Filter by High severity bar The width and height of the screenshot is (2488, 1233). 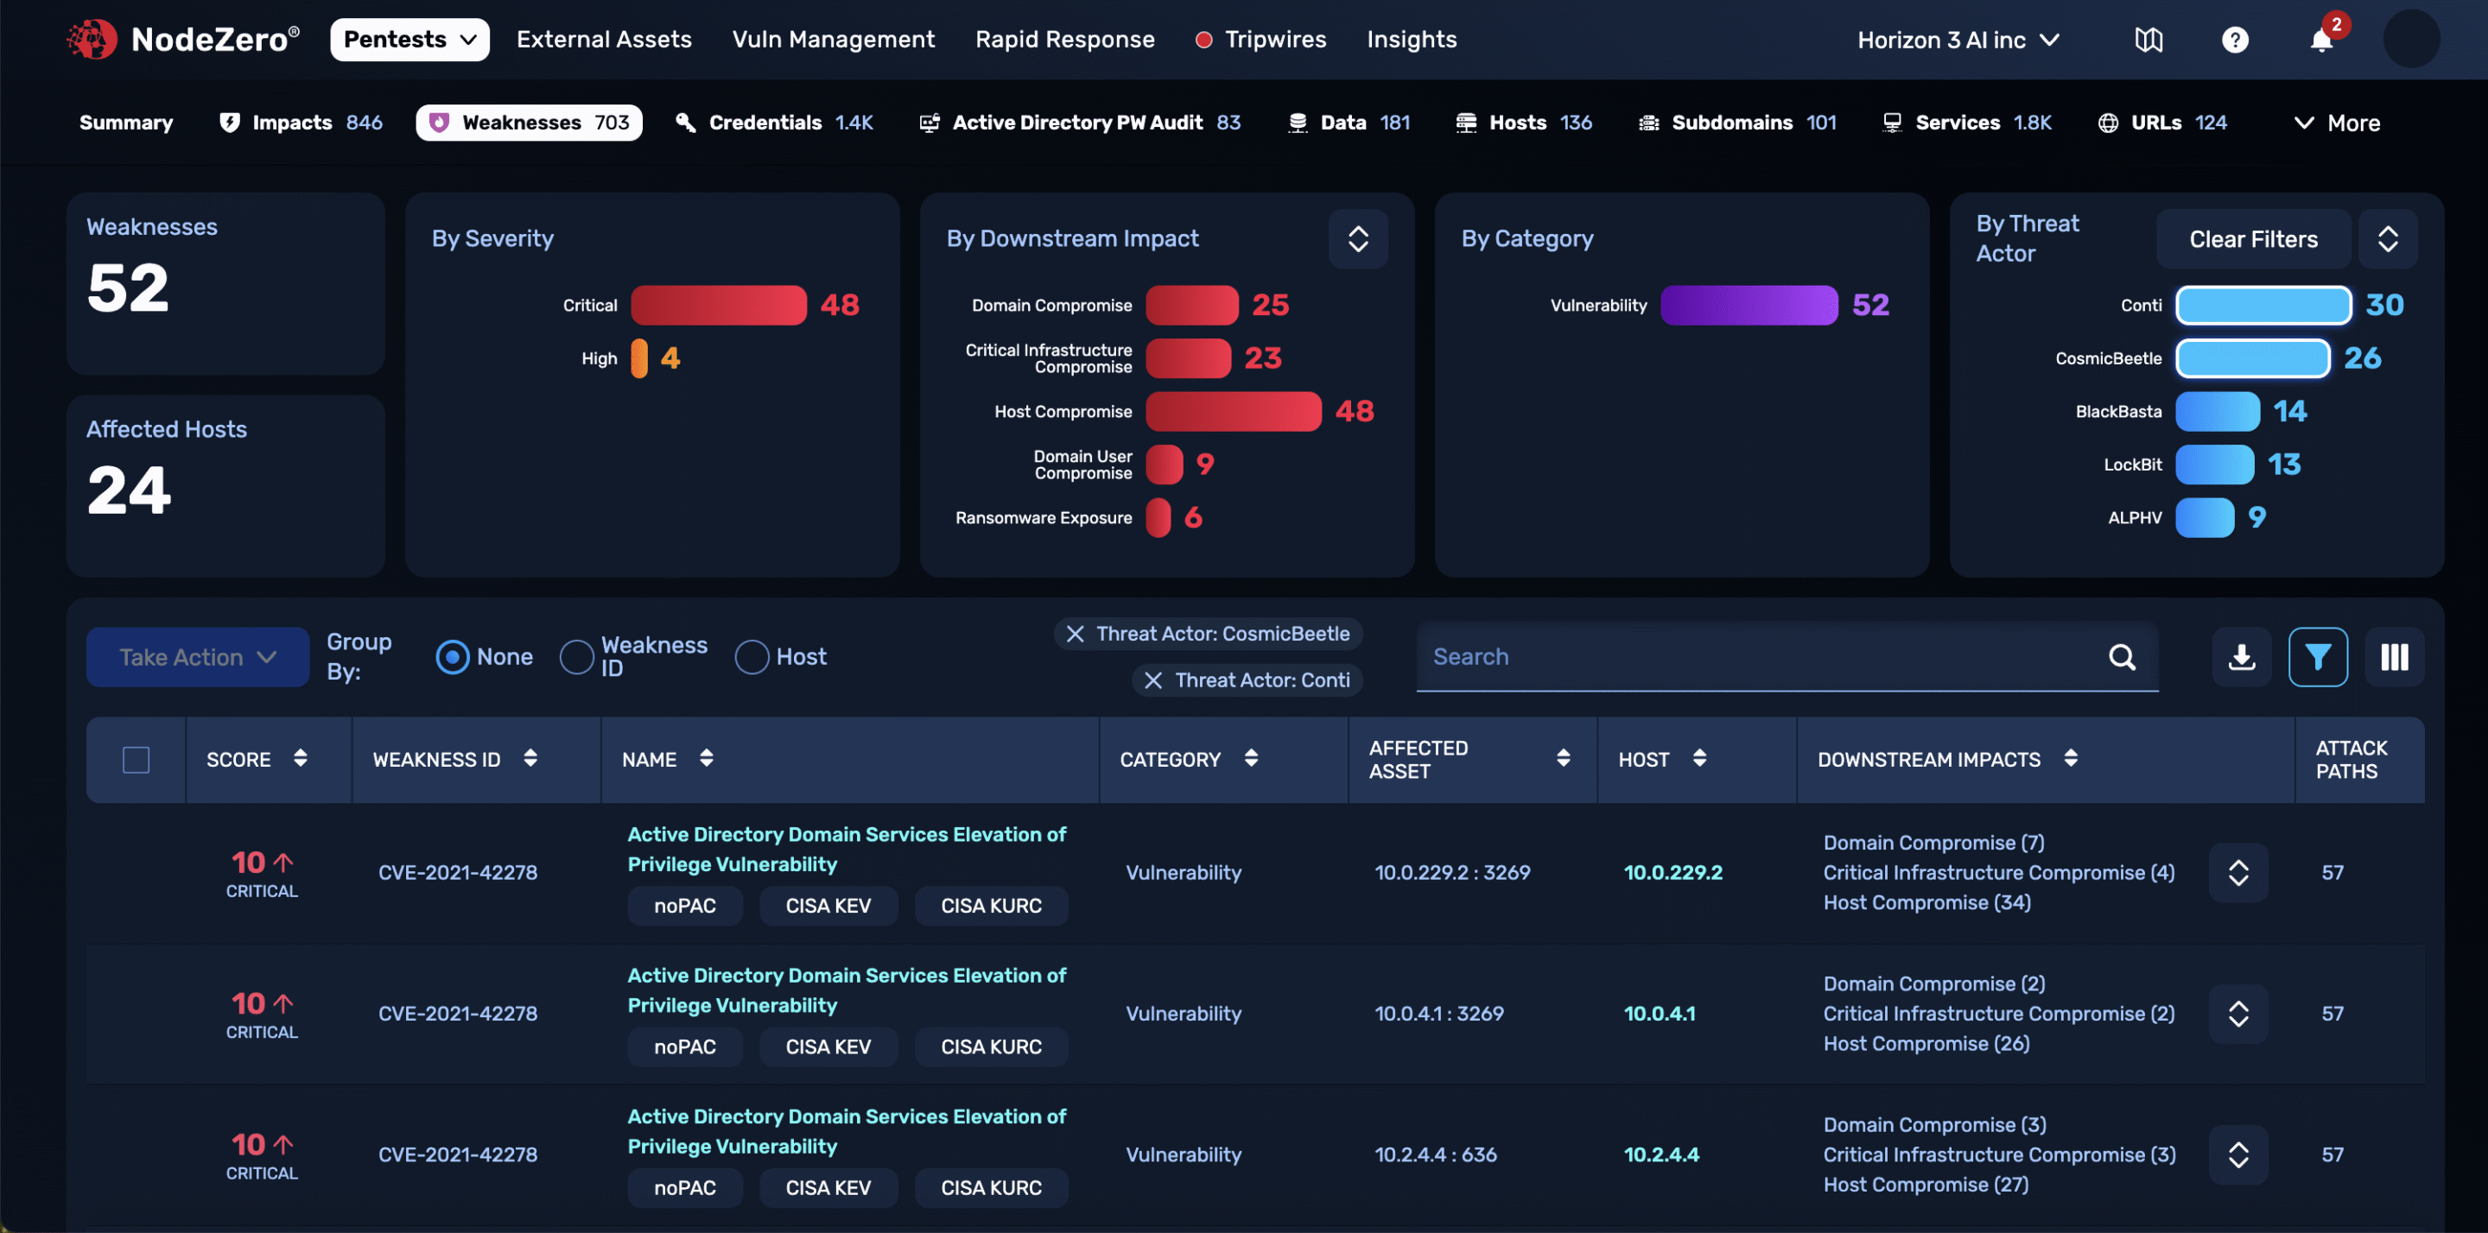click(x=638, y=358)
